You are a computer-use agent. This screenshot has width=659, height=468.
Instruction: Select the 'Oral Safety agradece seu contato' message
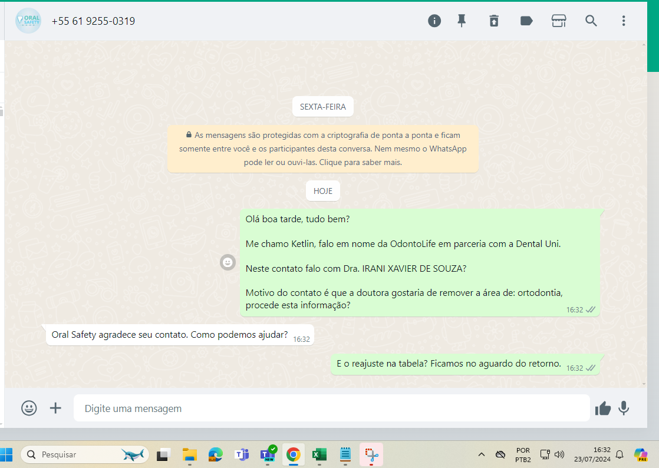[180, 335]
